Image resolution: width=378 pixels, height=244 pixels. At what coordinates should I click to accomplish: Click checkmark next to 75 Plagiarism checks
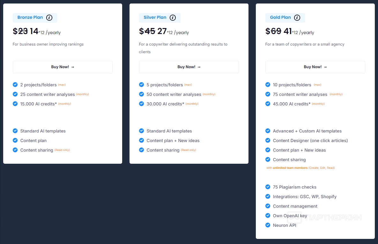[x=268, y=187]
